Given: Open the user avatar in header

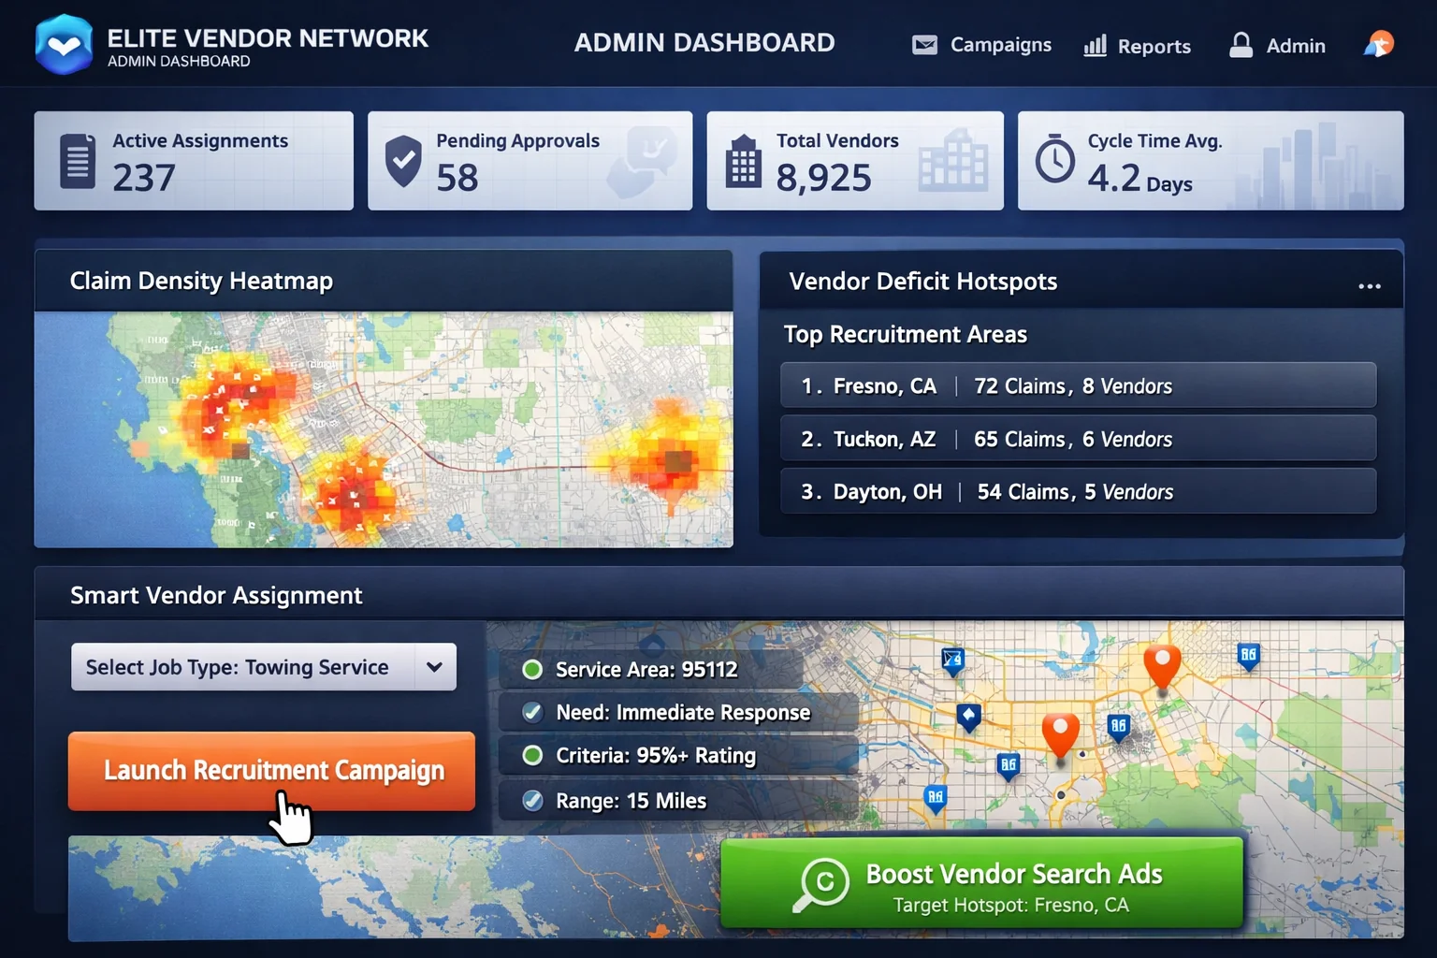Looking at the screenshot, I should tap(1379, 44).
